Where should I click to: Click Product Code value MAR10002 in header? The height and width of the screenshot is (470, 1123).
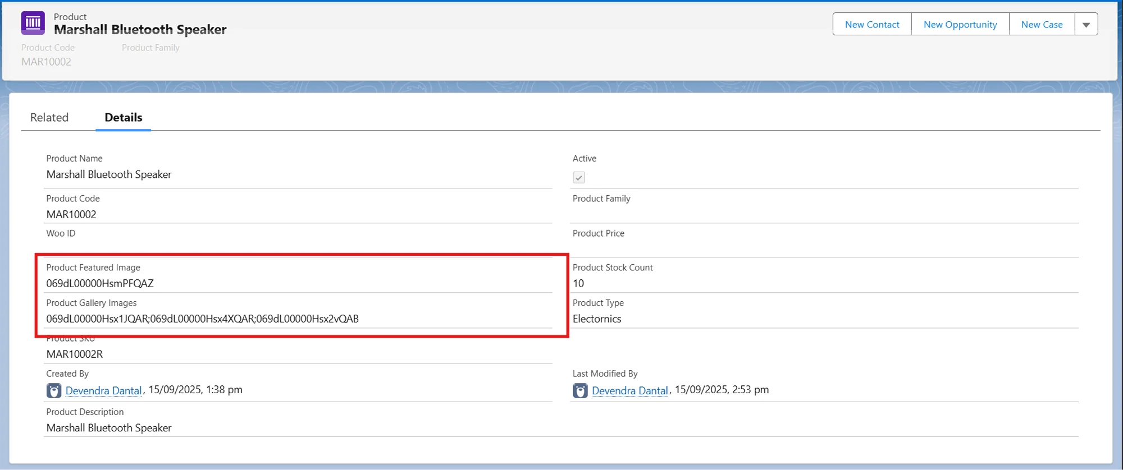click(47, 62)
